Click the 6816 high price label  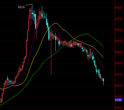point(21,7)
